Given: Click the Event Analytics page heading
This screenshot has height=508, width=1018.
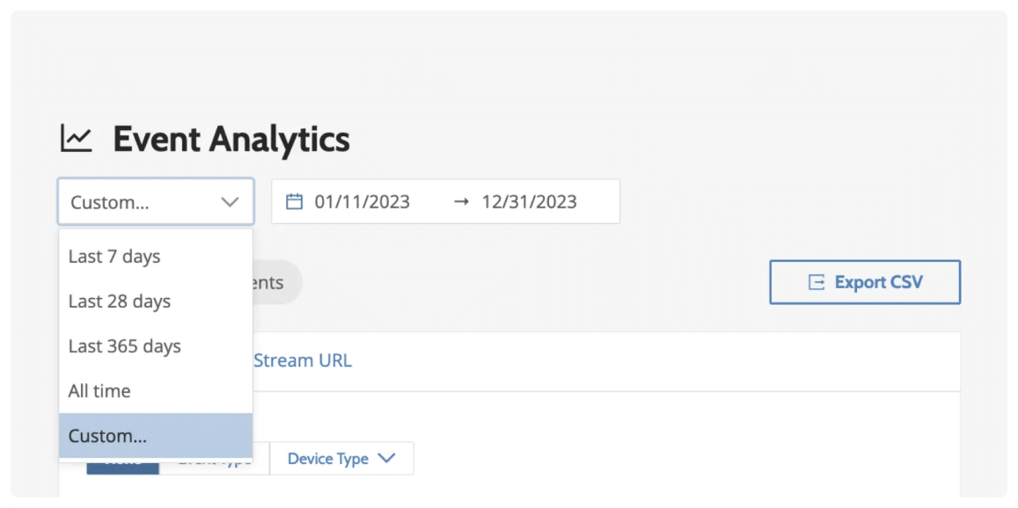Looking at the screenshot, I should [x=231, y=139].
